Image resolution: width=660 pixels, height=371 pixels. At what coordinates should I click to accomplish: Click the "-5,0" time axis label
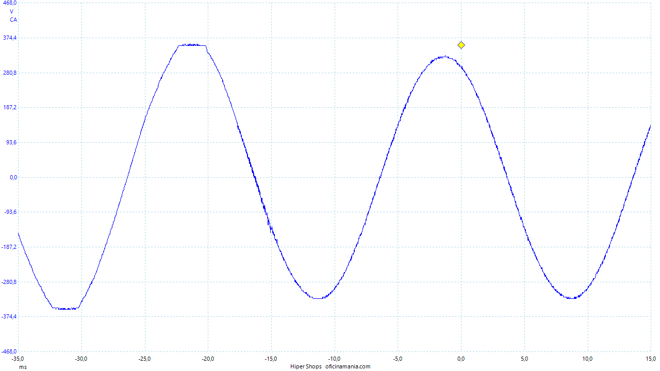[398, 359]
